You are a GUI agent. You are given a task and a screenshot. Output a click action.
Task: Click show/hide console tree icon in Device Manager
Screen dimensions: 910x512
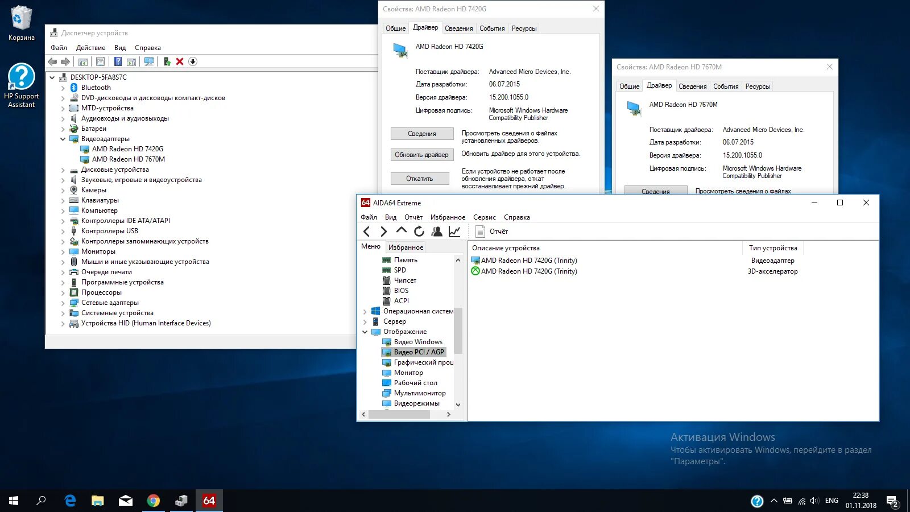(83, 61)
